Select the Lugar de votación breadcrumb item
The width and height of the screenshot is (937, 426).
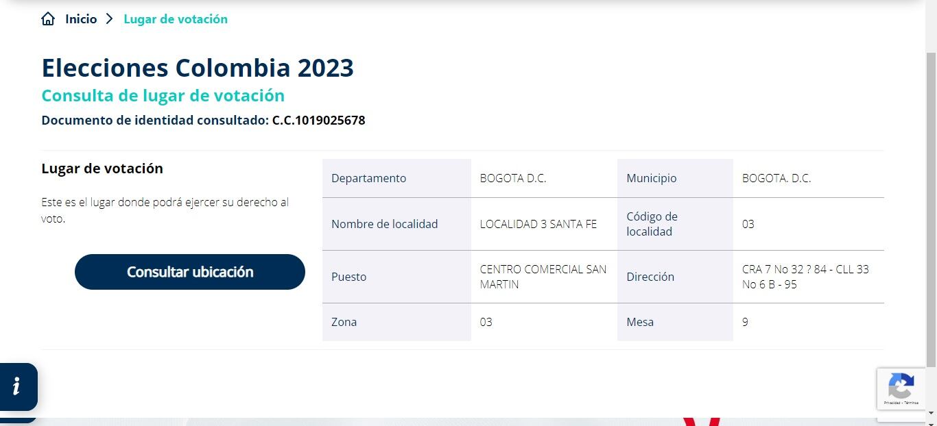pyautogui.click(x=176, y=18)
